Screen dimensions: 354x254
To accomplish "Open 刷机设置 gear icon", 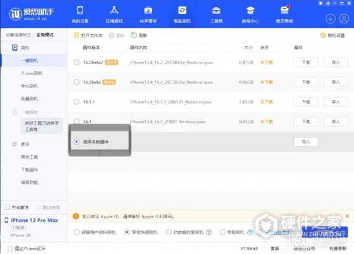I will [x=323, y=35].
